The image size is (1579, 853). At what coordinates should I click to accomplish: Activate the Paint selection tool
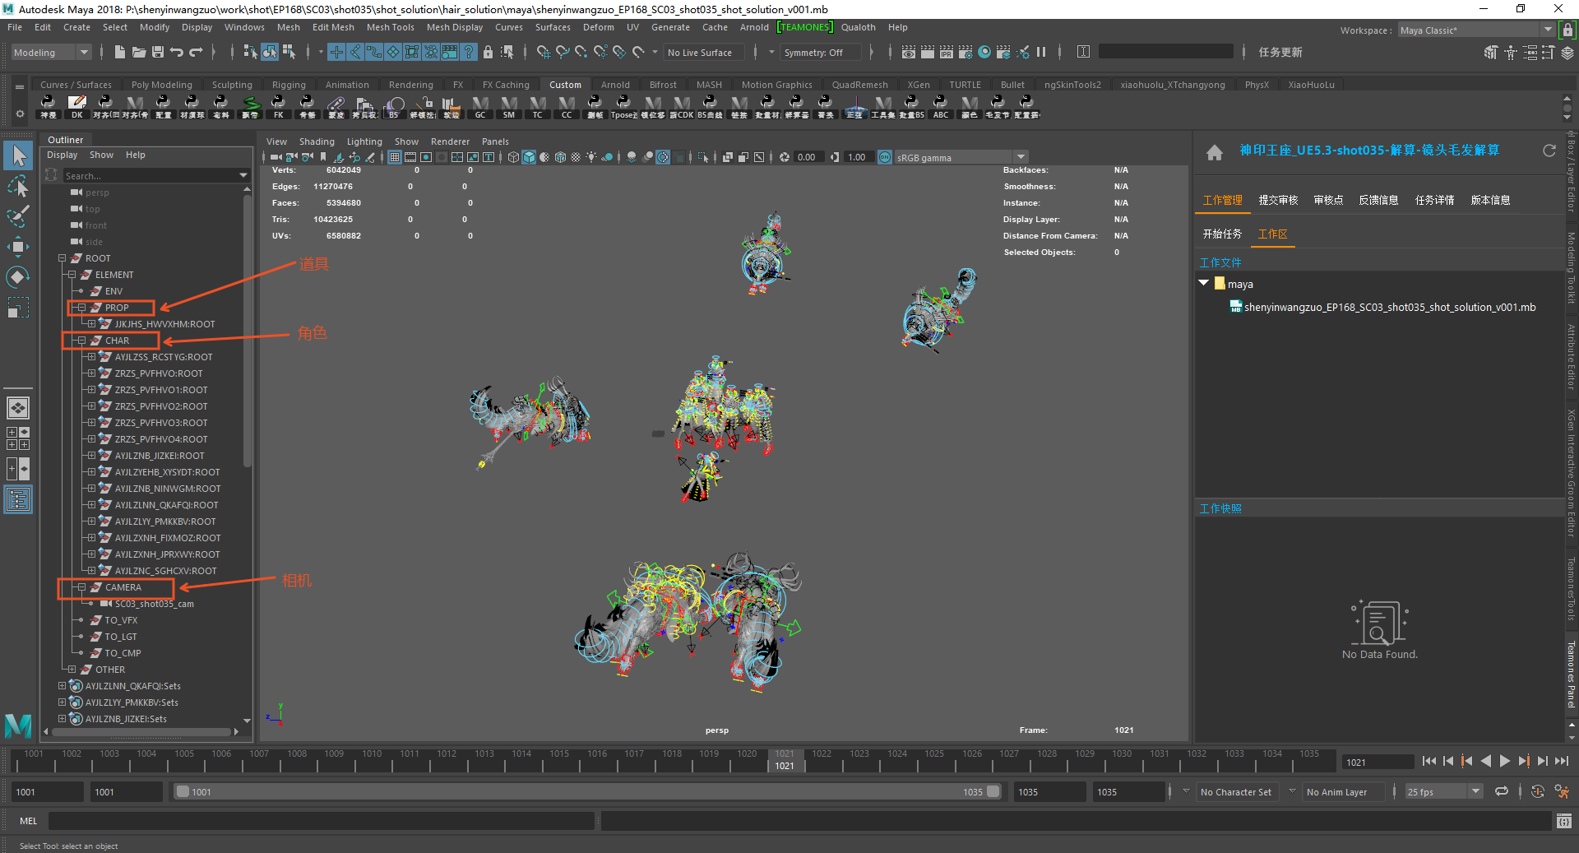pyautogui.click(x=18, y=216)
